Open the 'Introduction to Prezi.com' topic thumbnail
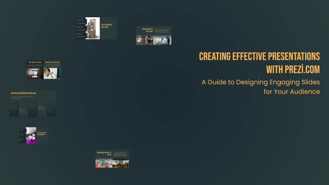 click(154, 36)
